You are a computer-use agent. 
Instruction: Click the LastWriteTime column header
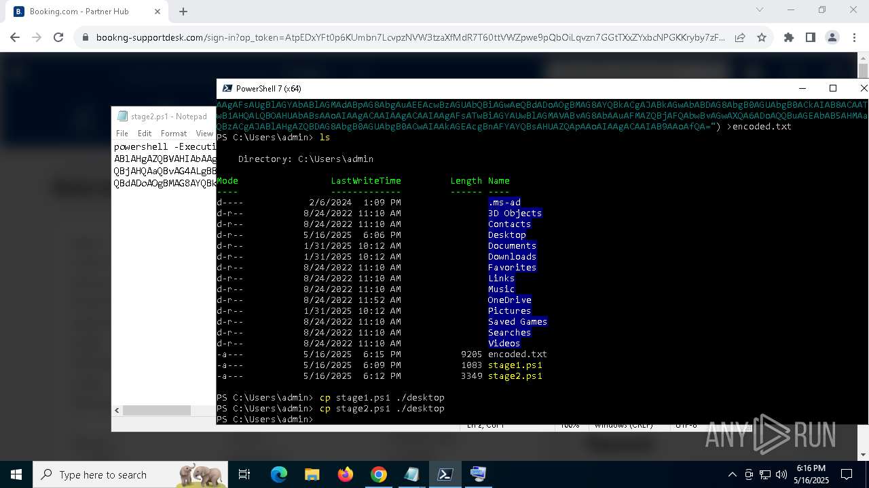366,181
